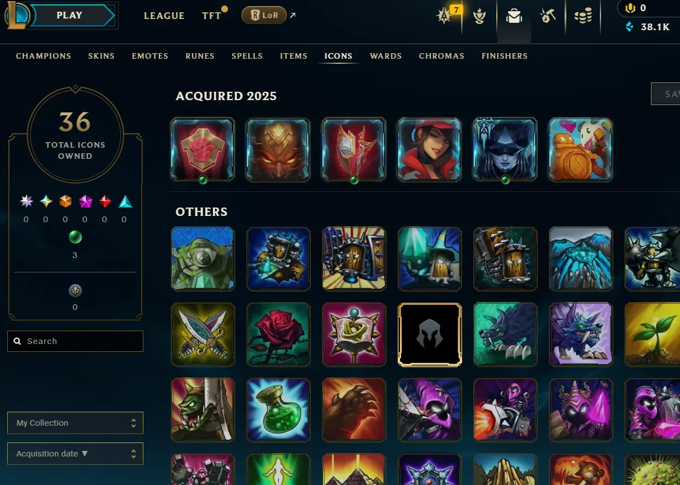Select the green potion flask icon
Screen dimensions: 680x485
278,410
